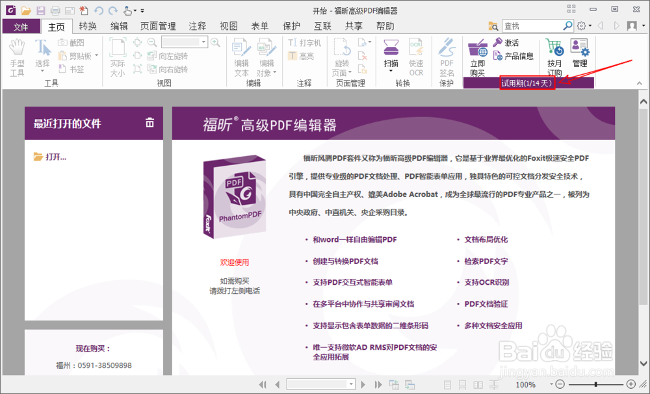Click the open folder icon in quick access toolbar
Screen dimensions: 650x394
[26, 10]
